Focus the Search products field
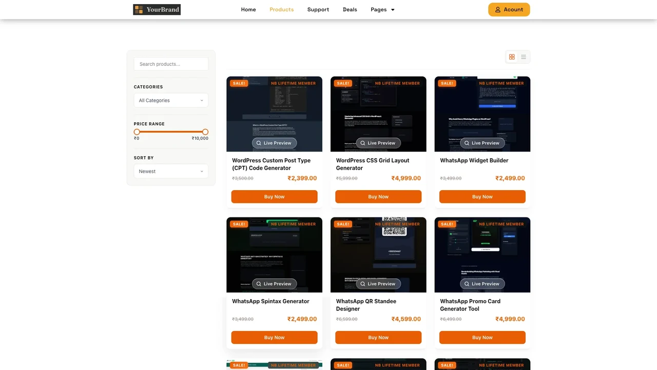Image resolution: width=657 pixels, height=370 pixels. pos(171,64)
